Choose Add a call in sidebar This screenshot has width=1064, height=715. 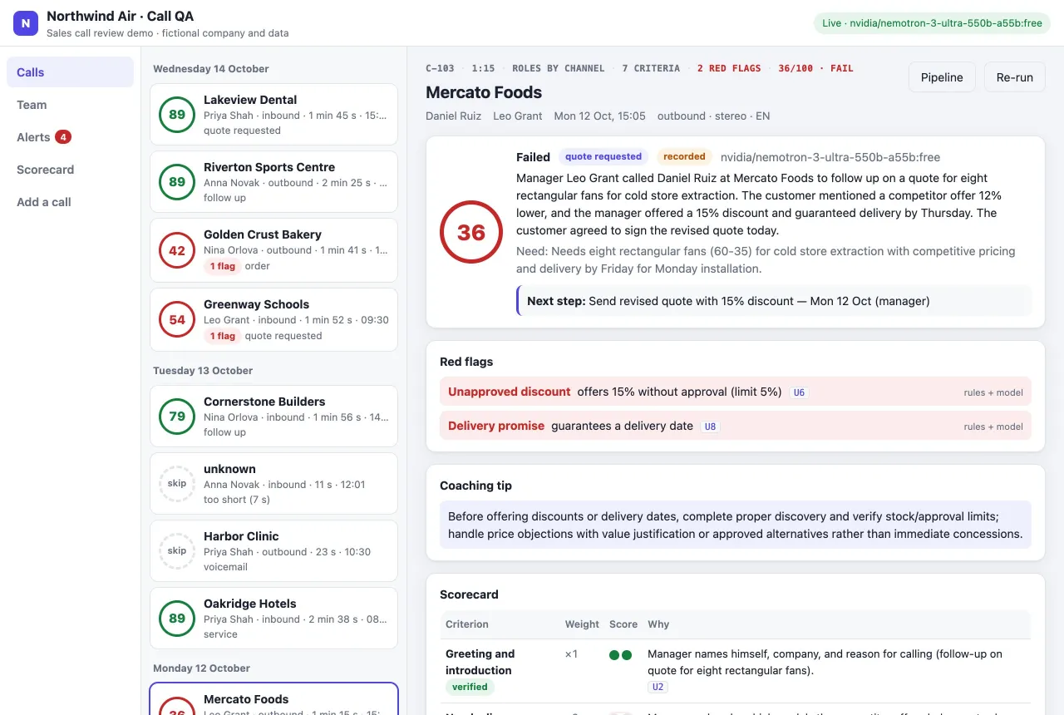click(x=70, y=202)
